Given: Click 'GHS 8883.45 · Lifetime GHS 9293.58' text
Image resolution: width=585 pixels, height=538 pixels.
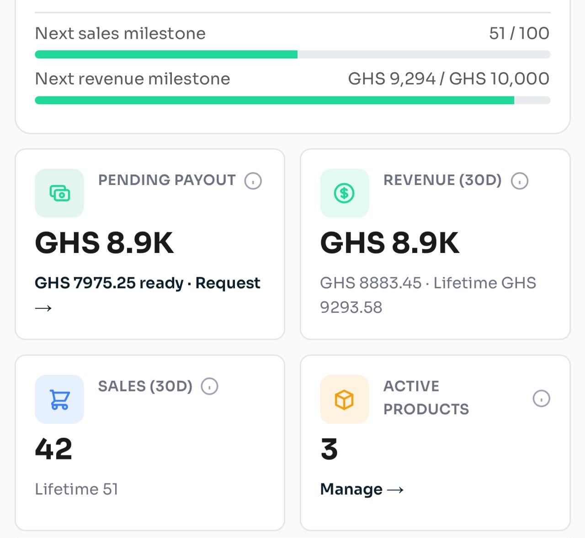Looking at the screenshot, I should point(428,295).
